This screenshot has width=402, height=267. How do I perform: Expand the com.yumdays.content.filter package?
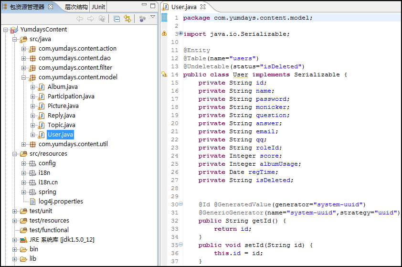pos(23,68)
